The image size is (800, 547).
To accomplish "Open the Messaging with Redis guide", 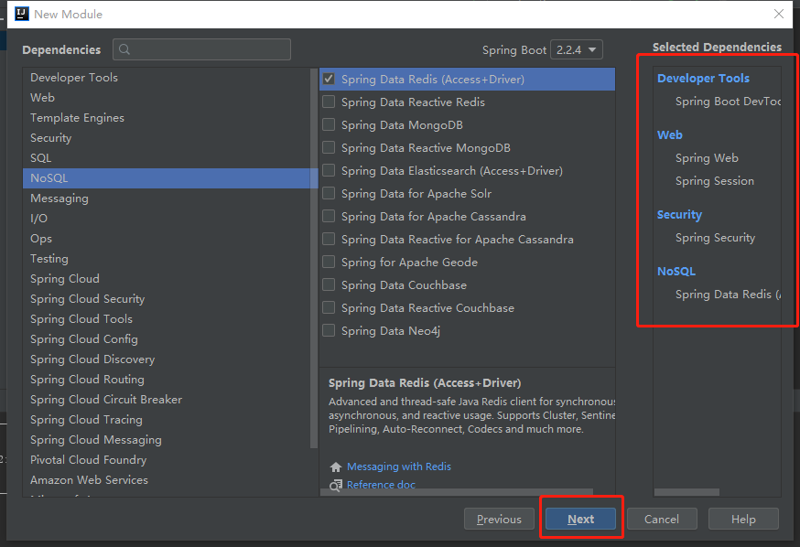I will [x=400, y=467].
